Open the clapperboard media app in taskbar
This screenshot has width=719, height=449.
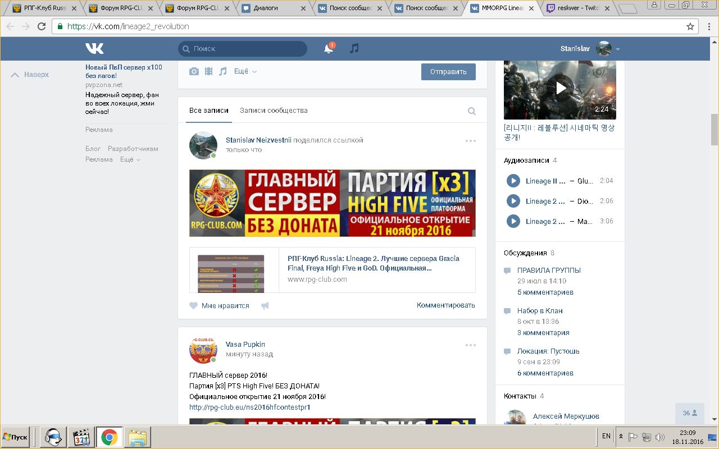pos(81,437)
